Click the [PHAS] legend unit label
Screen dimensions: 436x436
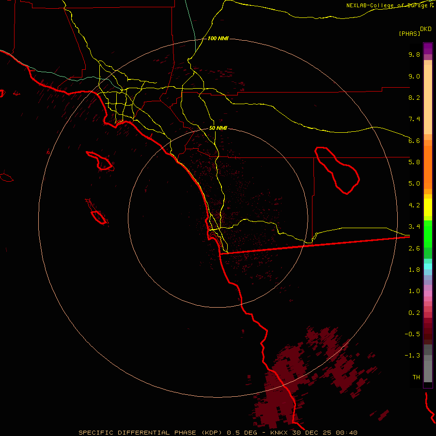click(x=409, y=33)
